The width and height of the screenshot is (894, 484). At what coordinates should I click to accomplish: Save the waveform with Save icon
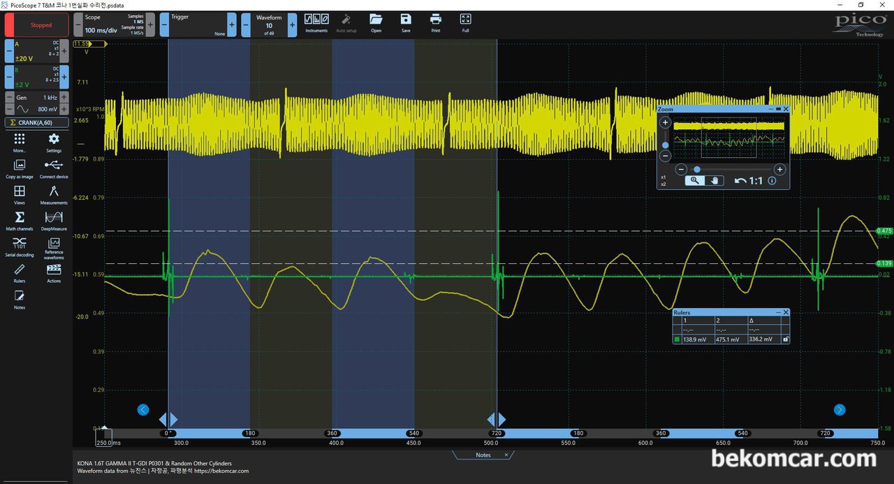pyautogui.click(x=406, y=22)
